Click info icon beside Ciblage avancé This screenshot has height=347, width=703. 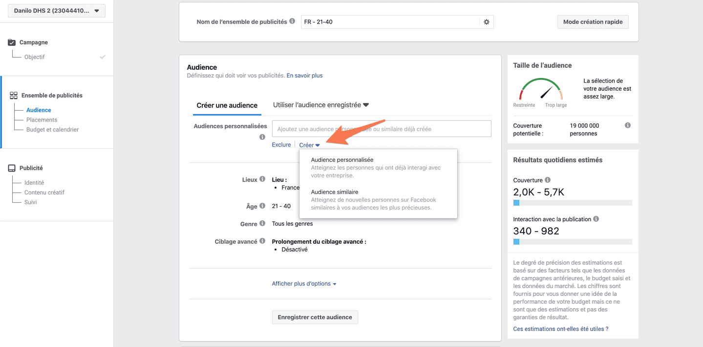262,241
